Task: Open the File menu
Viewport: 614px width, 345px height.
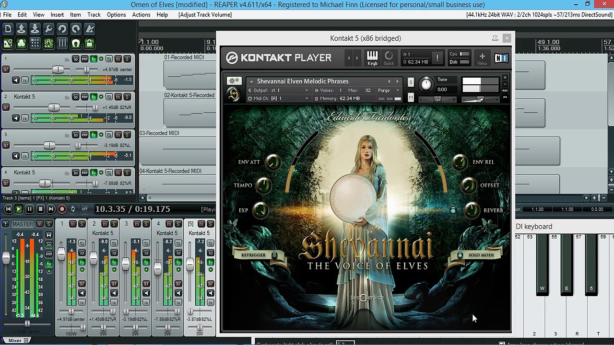Action: point(7,14)
